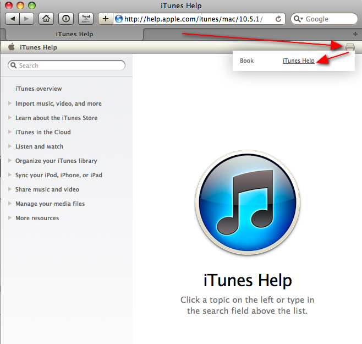
Task: Expand Learn about the iTunes Store
Action: point(10,118)
